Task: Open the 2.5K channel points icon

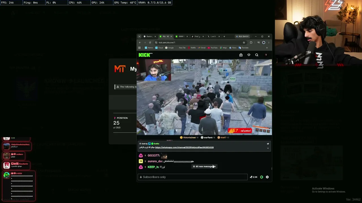Action: 253,177
